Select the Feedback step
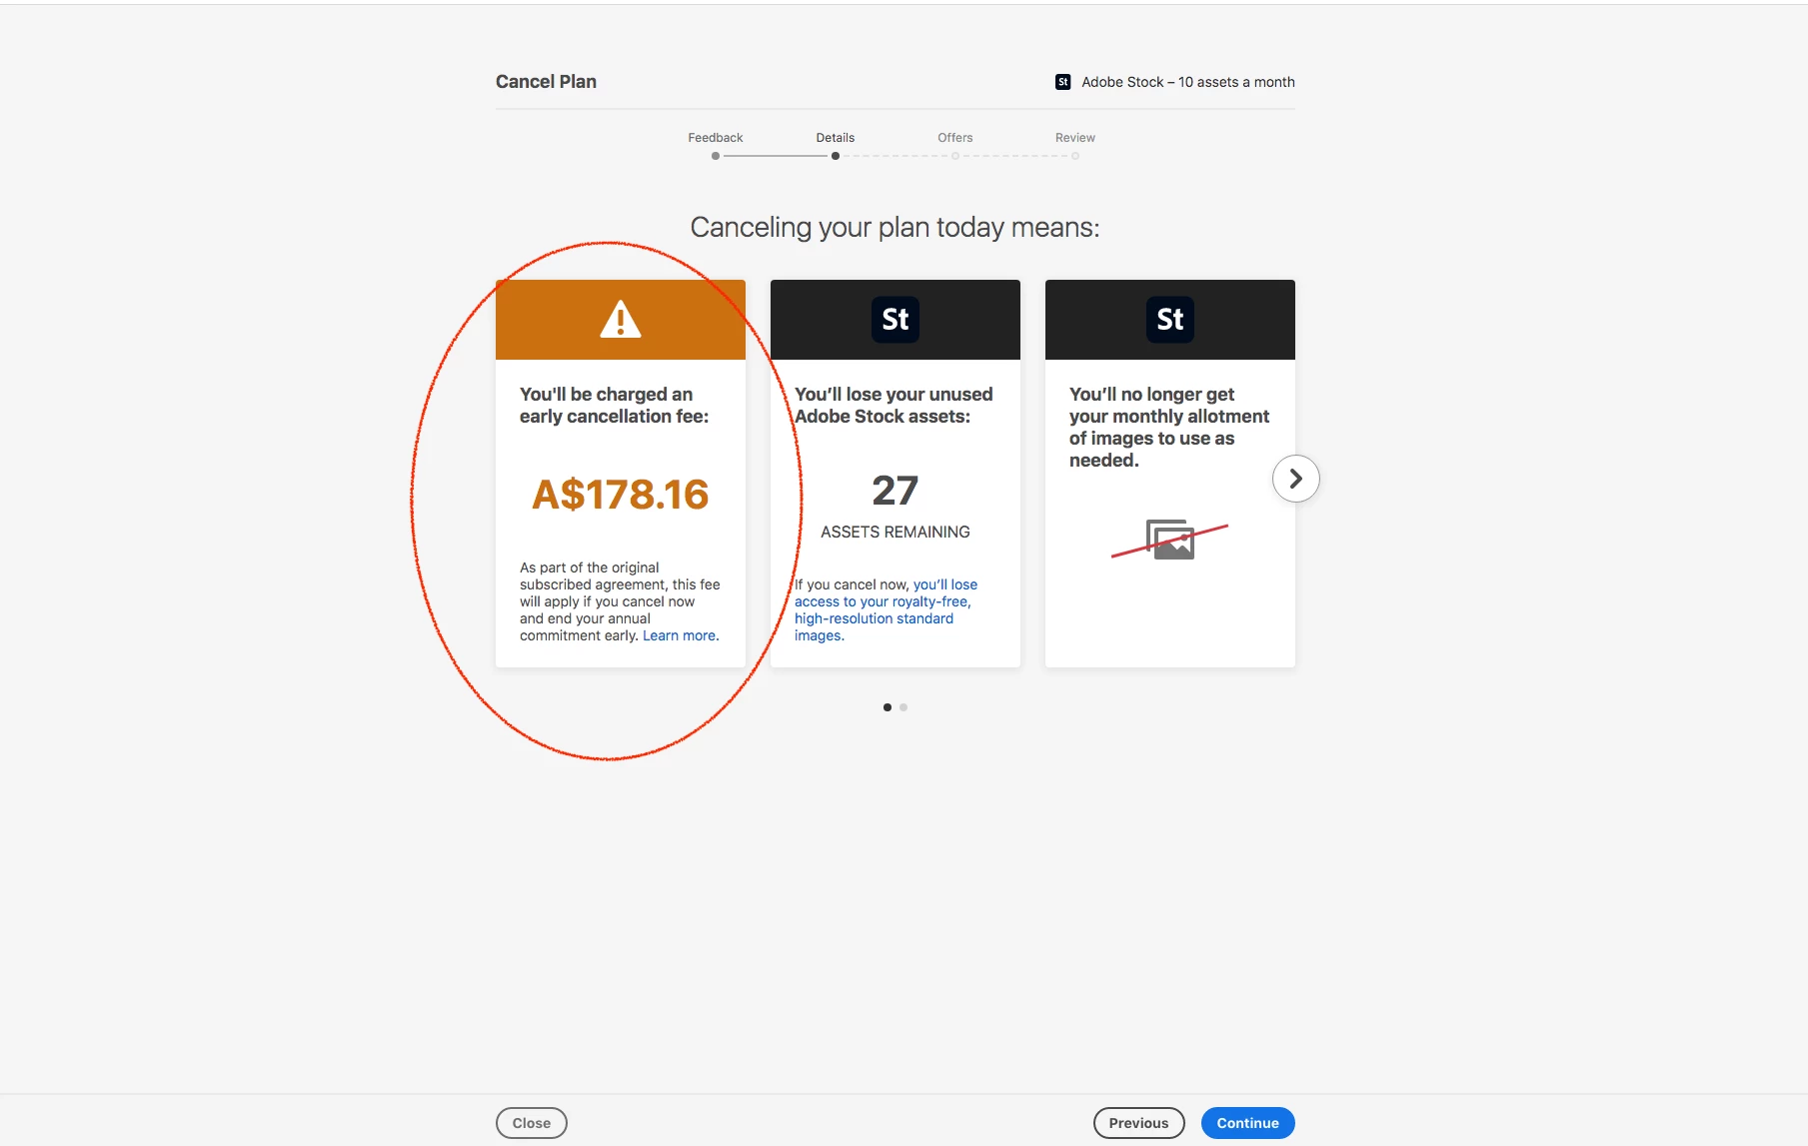Screen dimensions: 1808x1146 [716, 138]
